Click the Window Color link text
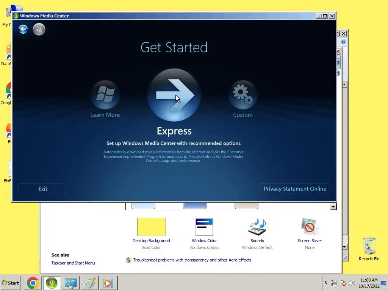This screenshot has width=388, height=291. click(x=204, y=241)
